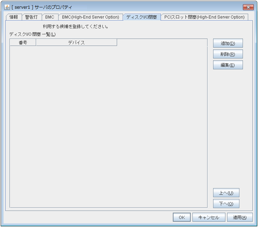Screen dimensions: 258x227
Task: Move the entry up with 上へ(U)
Action: [226, 193]
